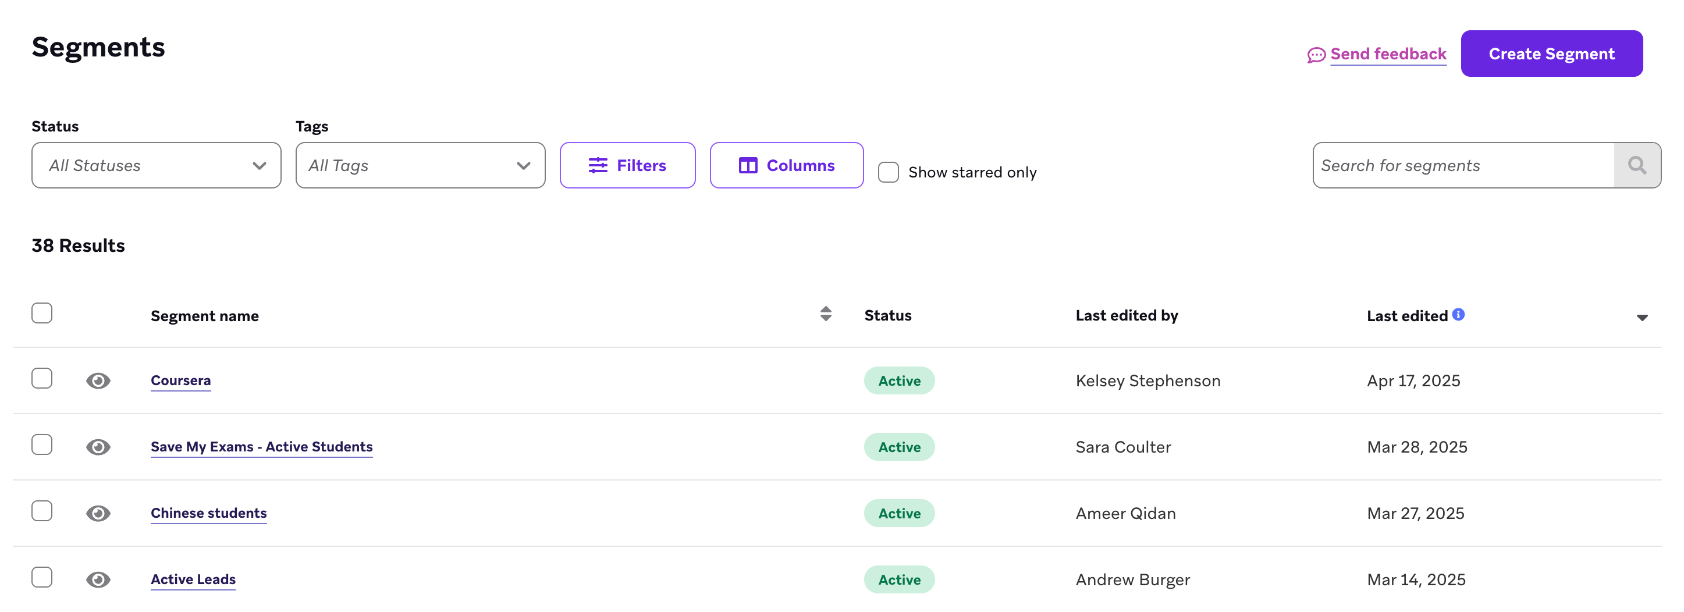This screenshot has width=1684, height=612.
Task: Open the All Statuses dropdown
Action: [157, 165]
